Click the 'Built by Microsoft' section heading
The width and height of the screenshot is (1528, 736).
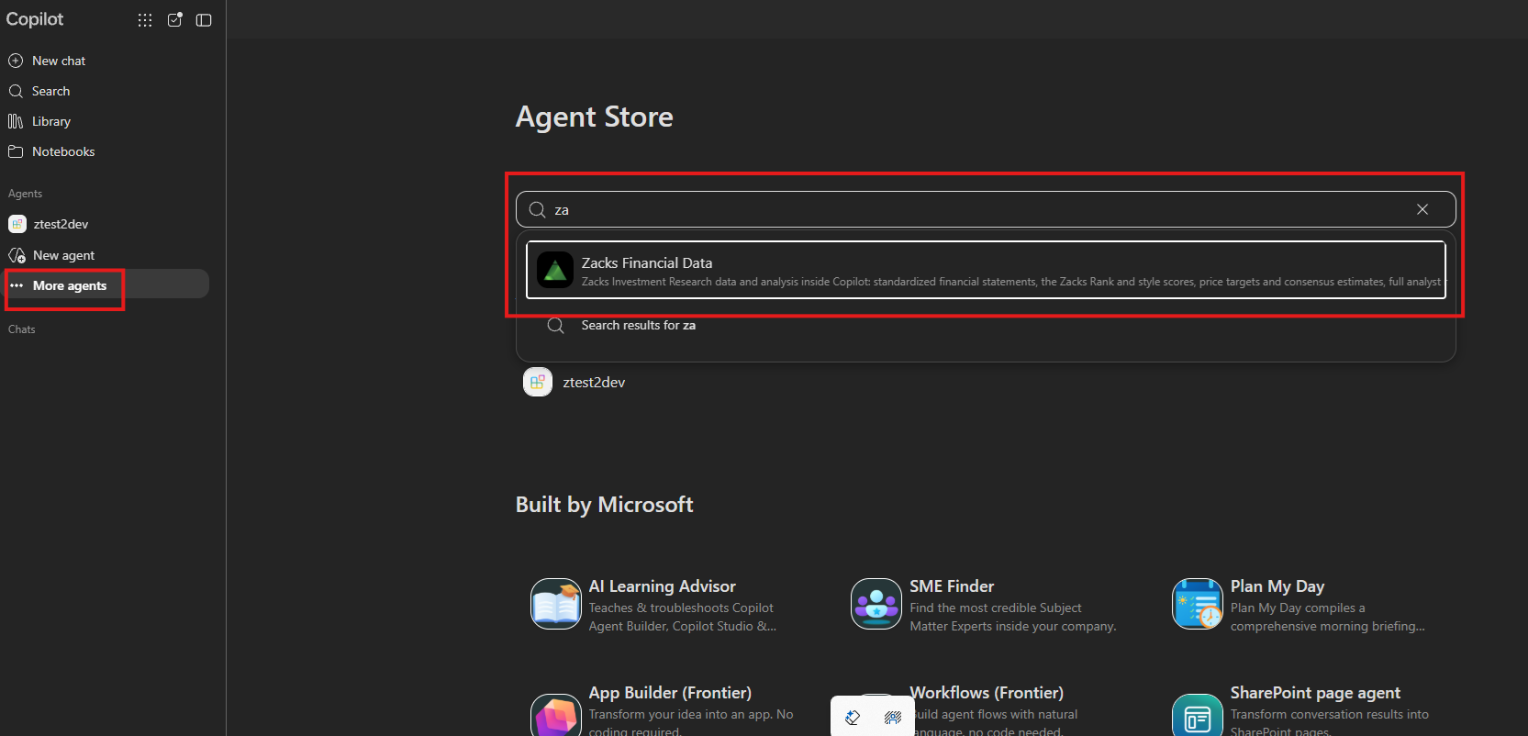coord(605,504)
